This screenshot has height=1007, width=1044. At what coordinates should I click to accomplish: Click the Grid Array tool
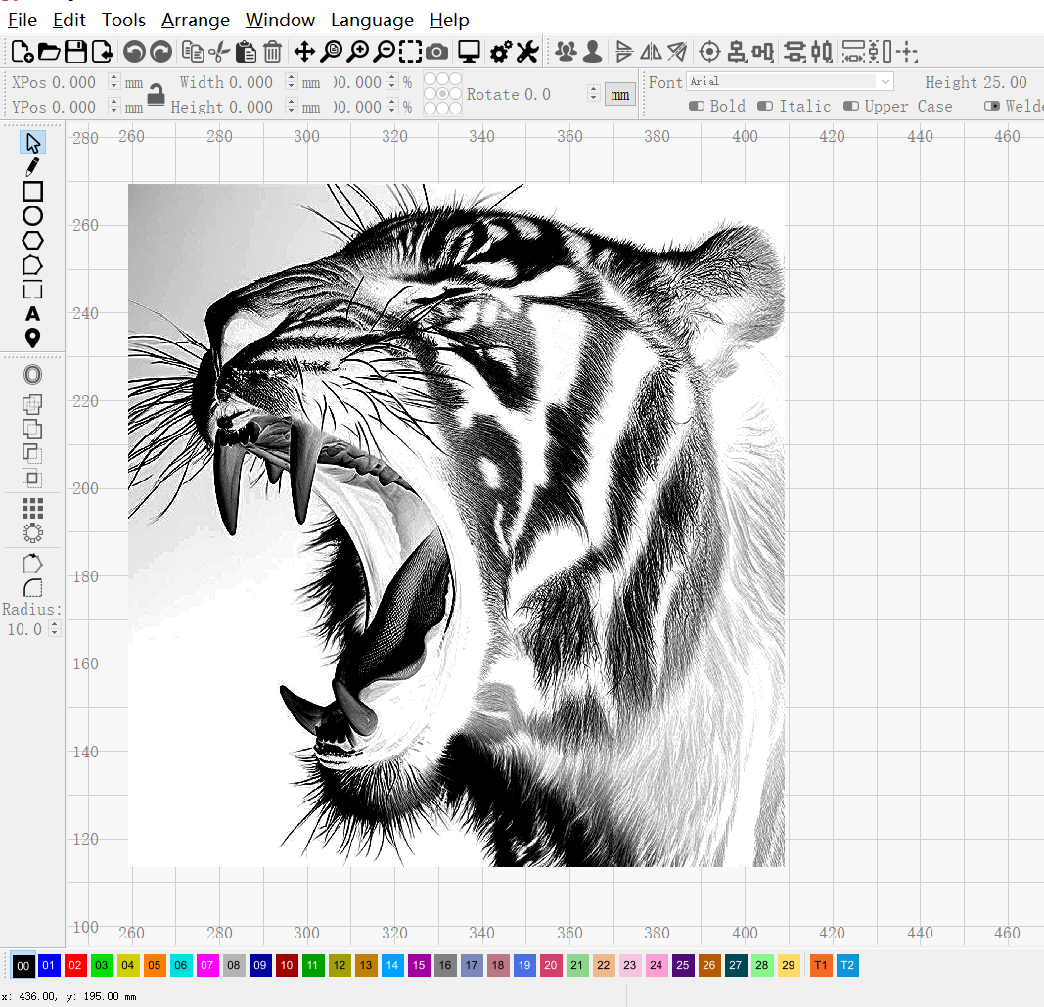[x=33, y=508]
